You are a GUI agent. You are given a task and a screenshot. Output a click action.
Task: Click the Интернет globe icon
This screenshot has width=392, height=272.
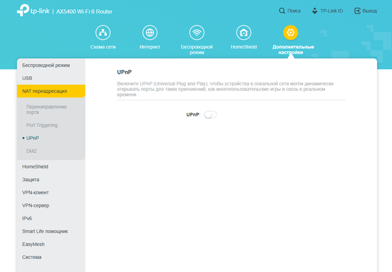click(x=150, y=33)
